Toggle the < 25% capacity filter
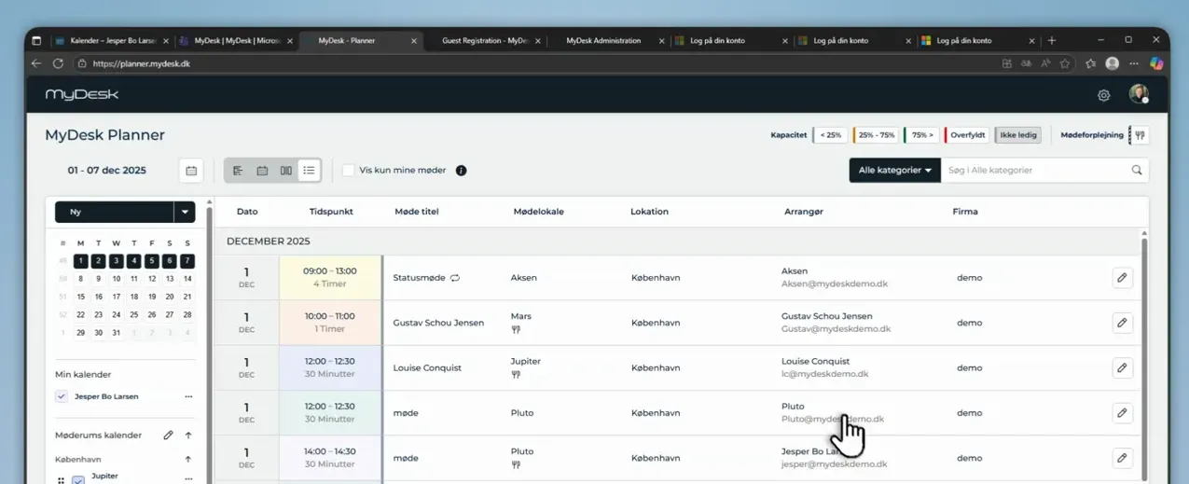This screenshot has height=484, width=1189. point(830,135)
